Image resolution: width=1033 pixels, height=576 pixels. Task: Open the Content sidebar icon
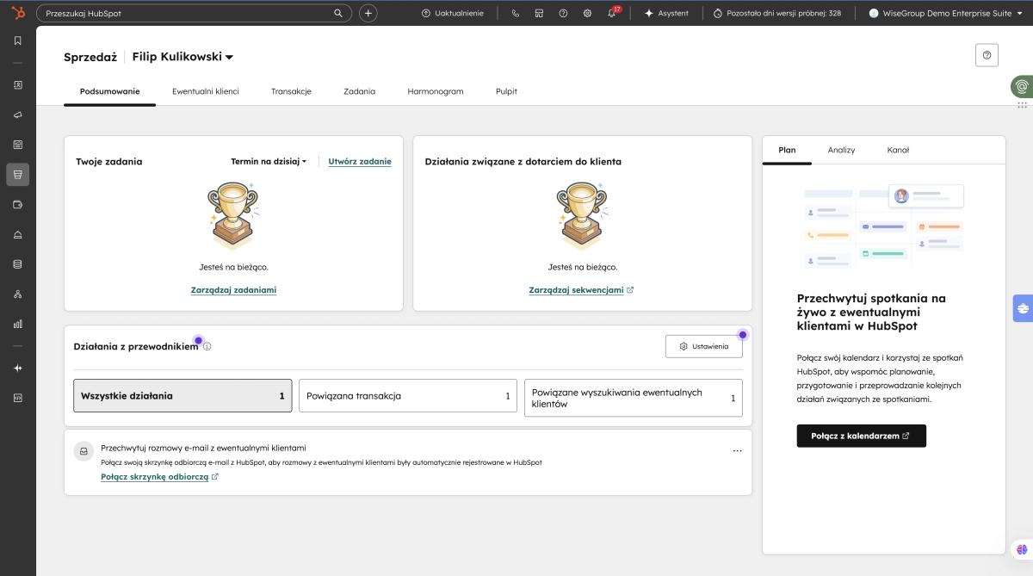pyautogui.click(x=17, y=145)
